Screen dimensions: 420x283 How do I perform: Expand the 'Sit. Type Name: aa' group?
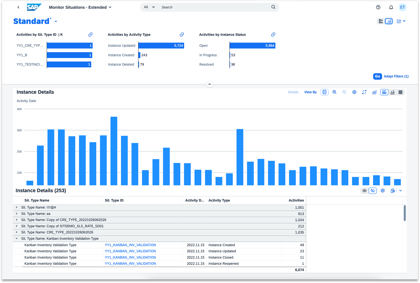pos(17,214)
